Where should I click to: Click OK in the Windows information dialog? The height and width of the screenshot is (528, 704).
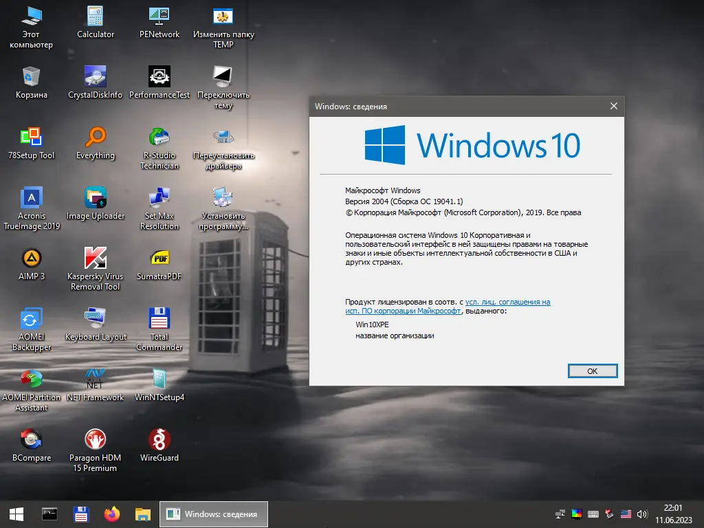592,371
